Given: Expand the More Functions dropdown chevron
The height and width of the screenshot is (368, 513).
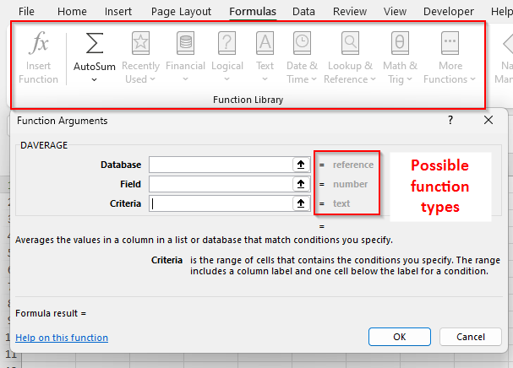Looking at the screenshot, I should pyautogui.click(x=472, y=78).
